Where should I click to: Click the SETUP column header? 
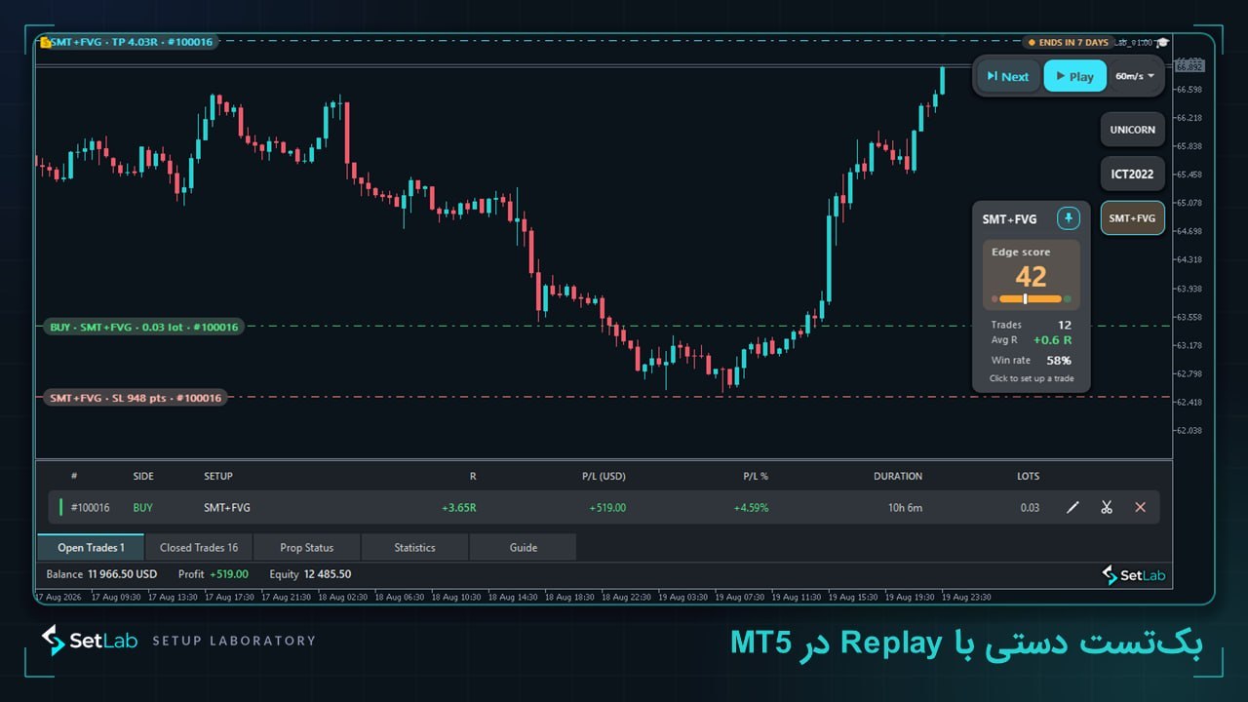[x=218, y=476]
